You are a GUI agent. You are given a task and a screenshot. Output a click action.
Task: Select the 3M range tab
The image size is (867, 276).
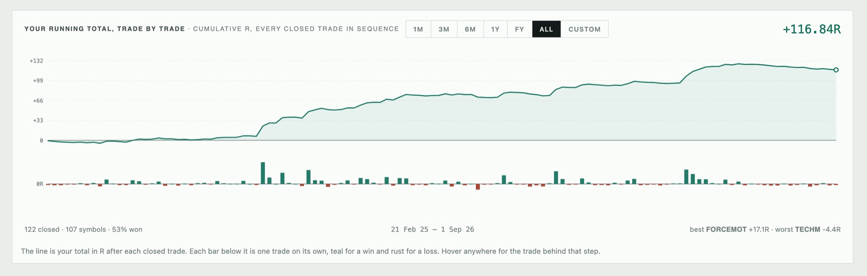click(444, 29)
